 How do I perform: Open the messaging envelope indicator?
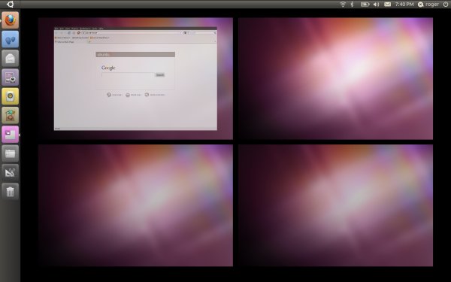(387, 4)
